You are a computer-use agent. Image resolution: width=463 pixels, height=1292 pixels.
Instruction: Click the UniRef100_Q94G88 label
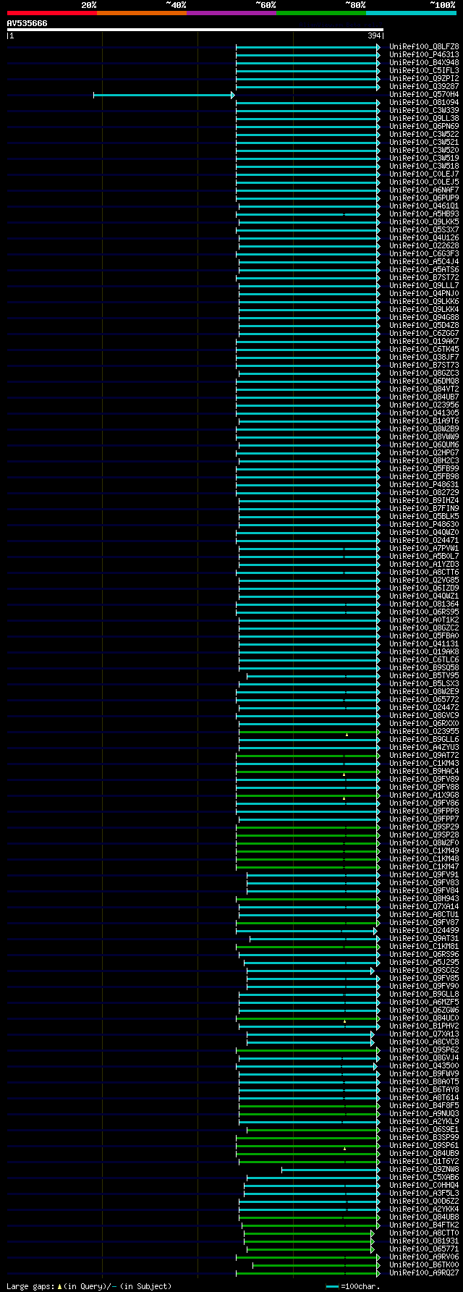[x=424, y=317]
